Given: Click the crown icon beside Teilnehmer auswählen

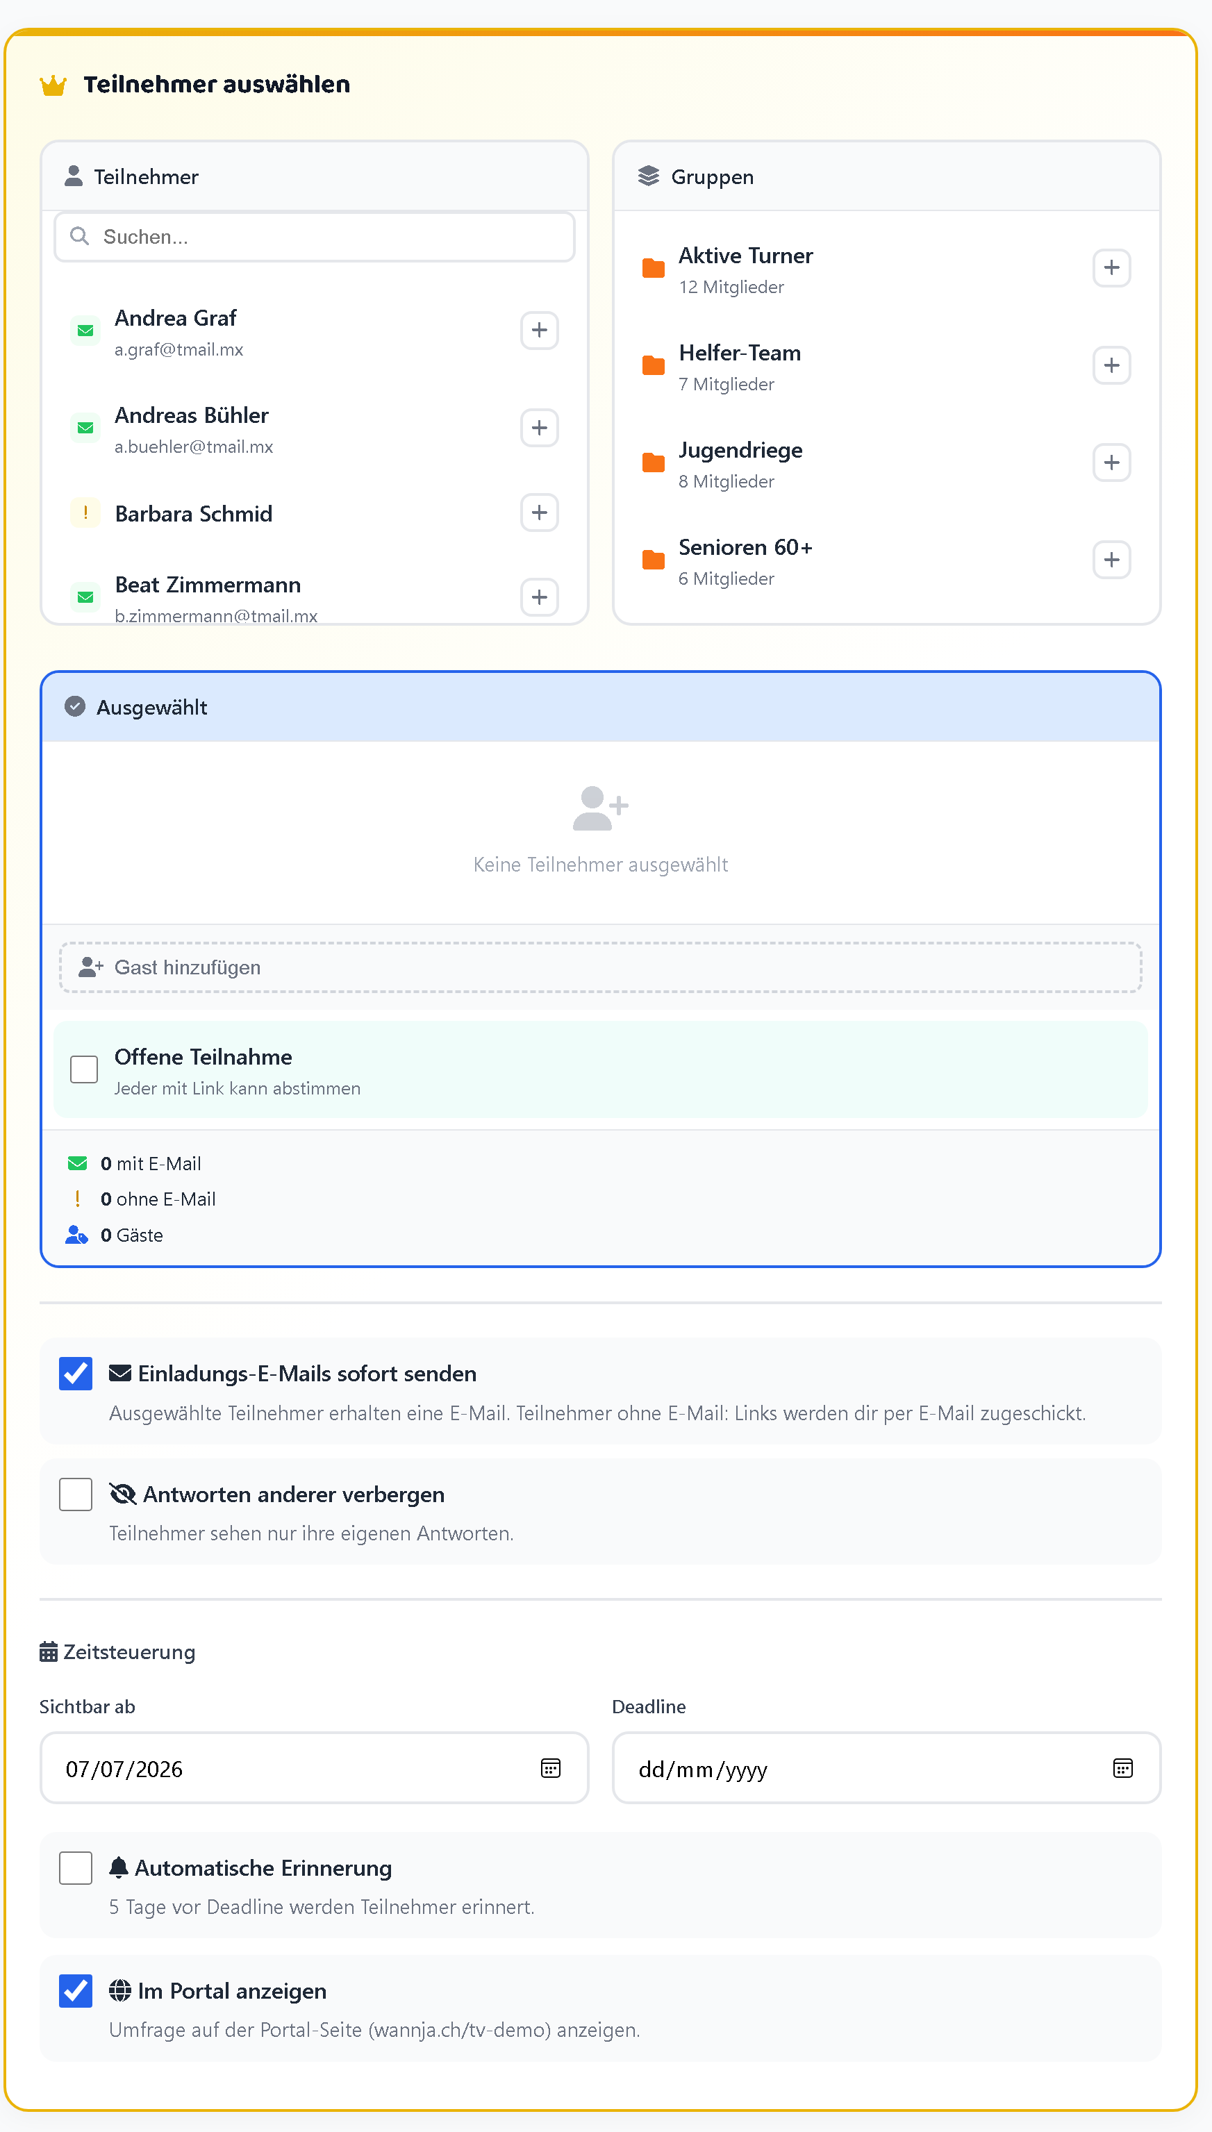Looking at the screenshot, I should (53, 85).
